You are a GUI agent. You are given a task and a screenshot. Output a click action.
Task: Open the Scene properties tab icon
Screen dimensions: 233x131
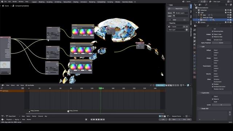click(x=194, y=44)
